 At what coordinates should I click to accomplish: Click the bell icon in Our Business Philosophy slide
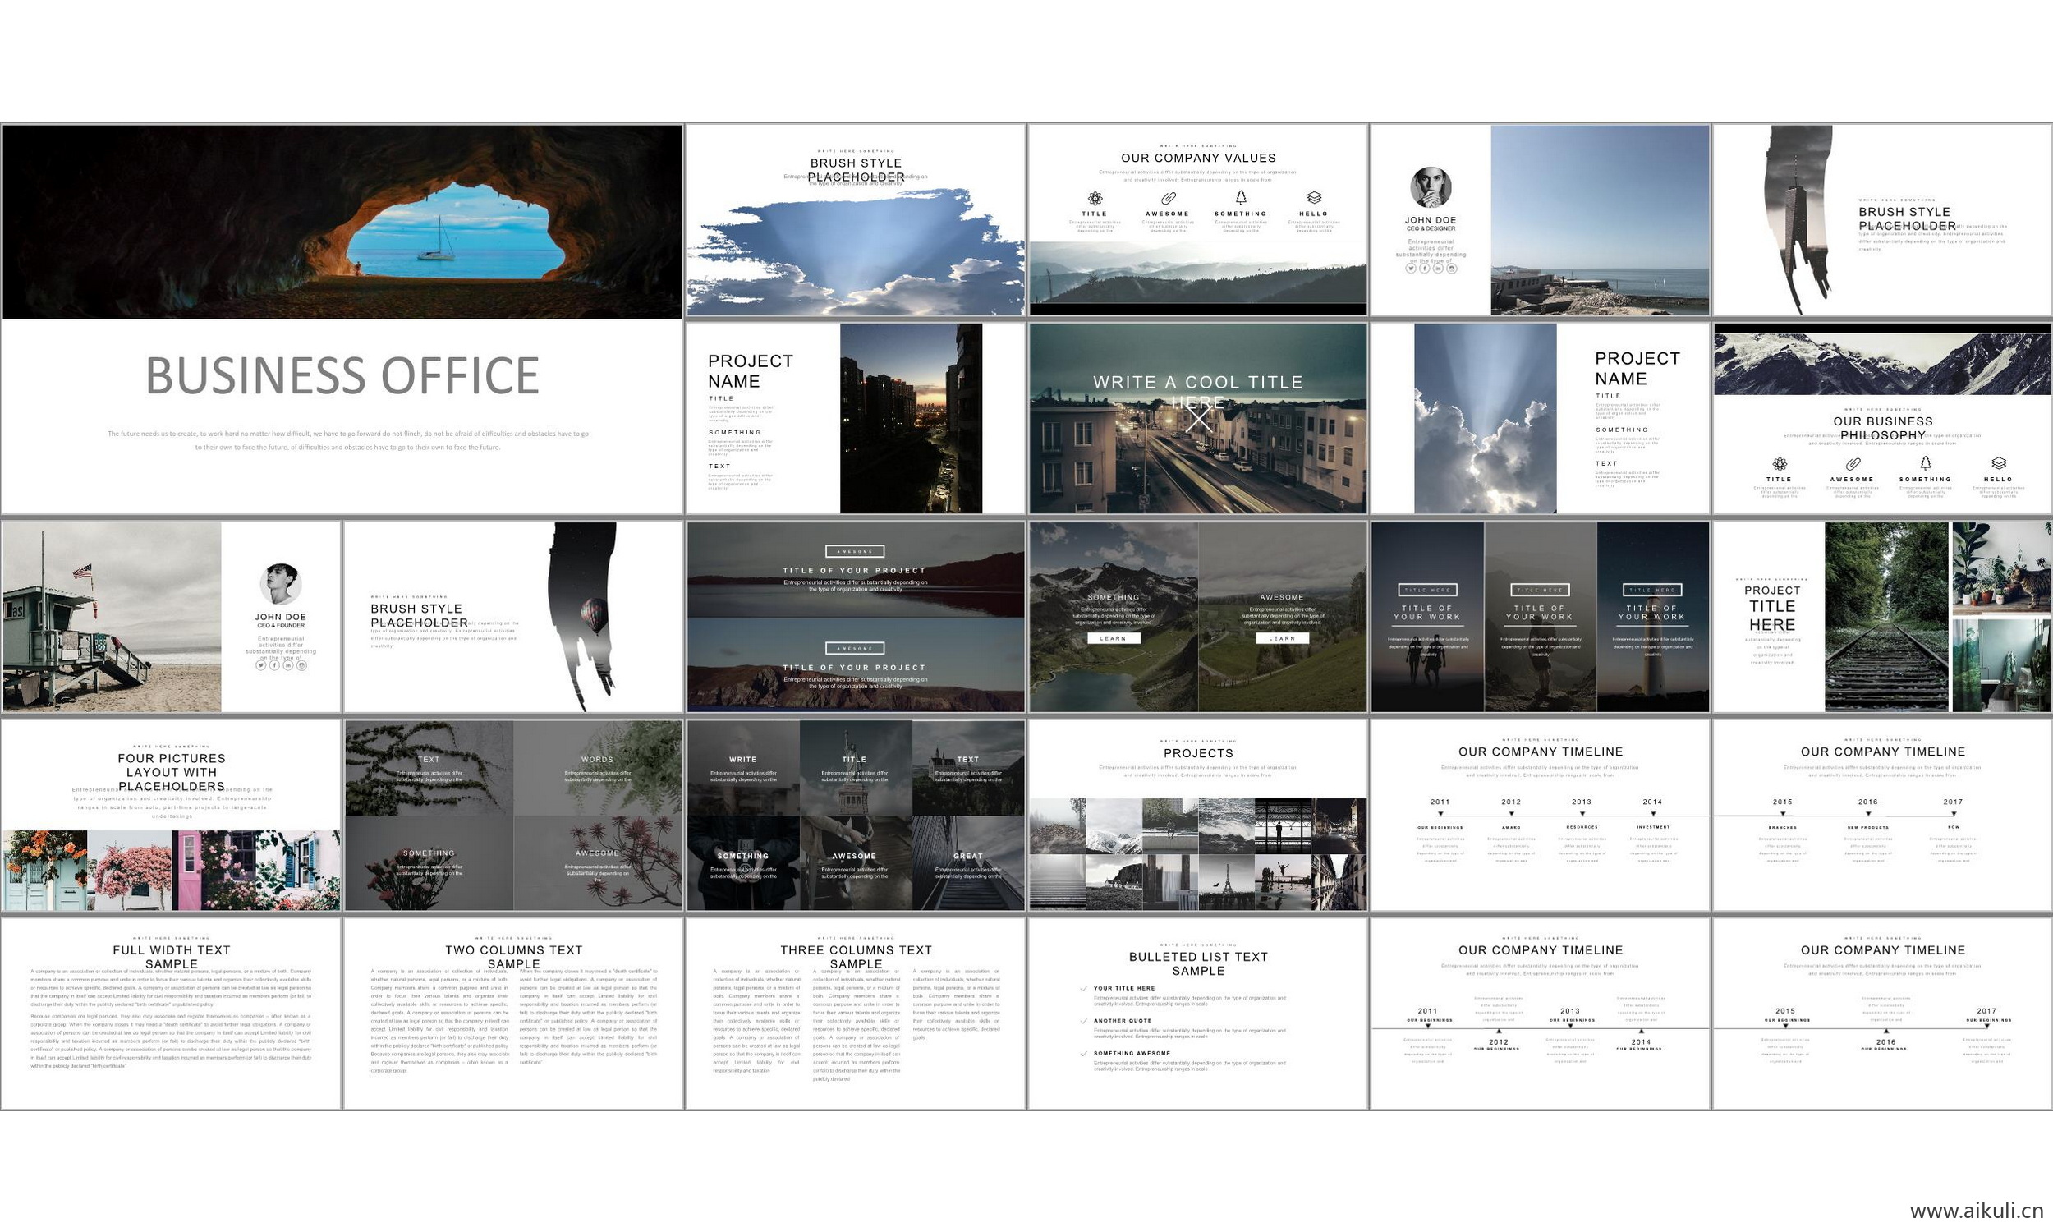[x=1925, y=462]
